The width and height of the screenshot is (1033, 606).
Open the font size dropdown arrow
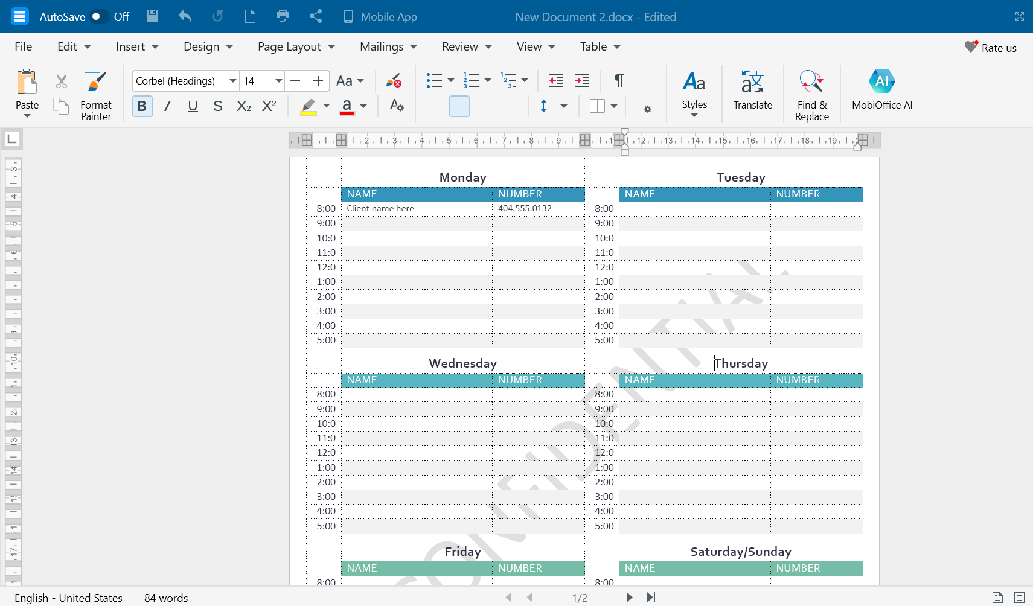(278, 81)
